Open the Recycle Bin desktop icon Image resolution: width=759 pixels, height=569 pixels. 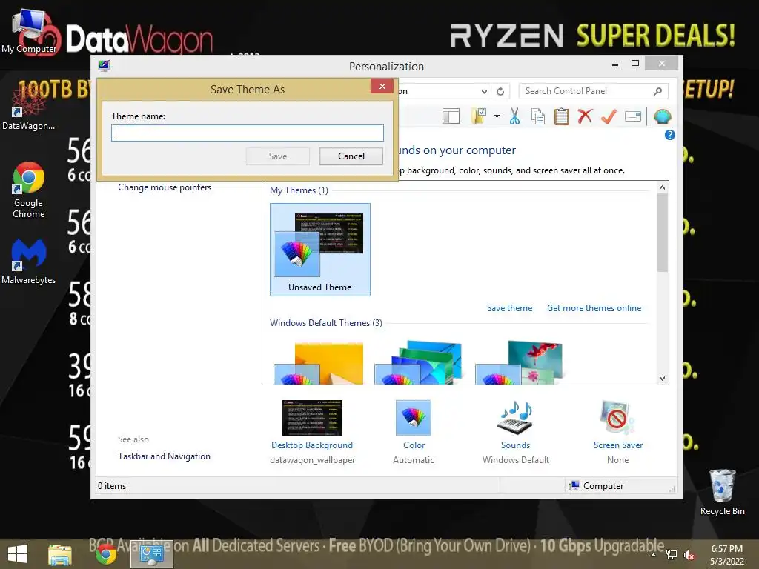(x=722, y=492)
